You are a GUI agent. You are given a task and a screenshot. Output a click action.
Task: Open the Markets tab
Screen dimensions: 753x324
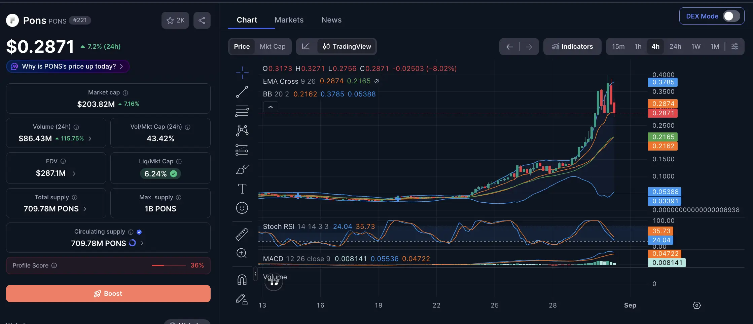(x=289, y=20)
